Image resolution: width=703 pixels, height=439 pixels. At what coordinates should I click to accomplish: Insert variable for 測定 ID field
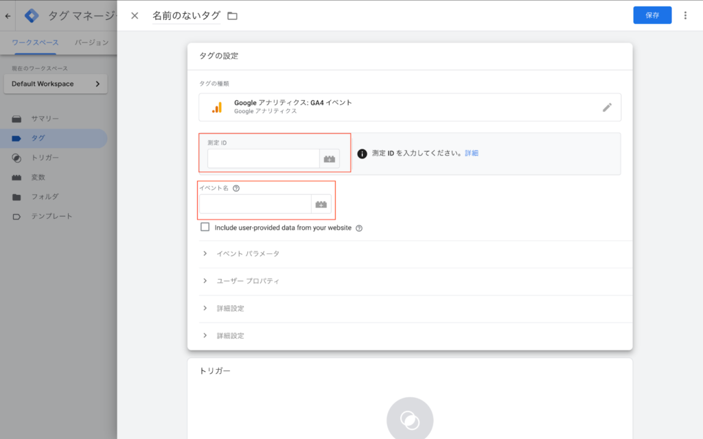tap(330, 159)
